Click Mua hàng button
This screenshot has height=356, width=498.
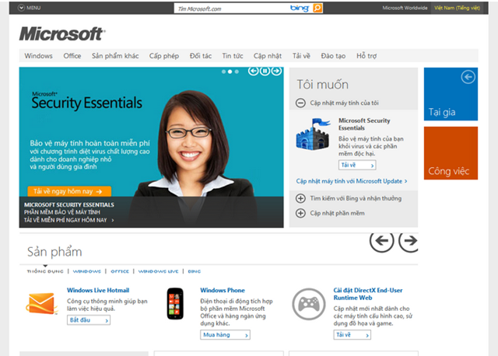tap(225, 335)
